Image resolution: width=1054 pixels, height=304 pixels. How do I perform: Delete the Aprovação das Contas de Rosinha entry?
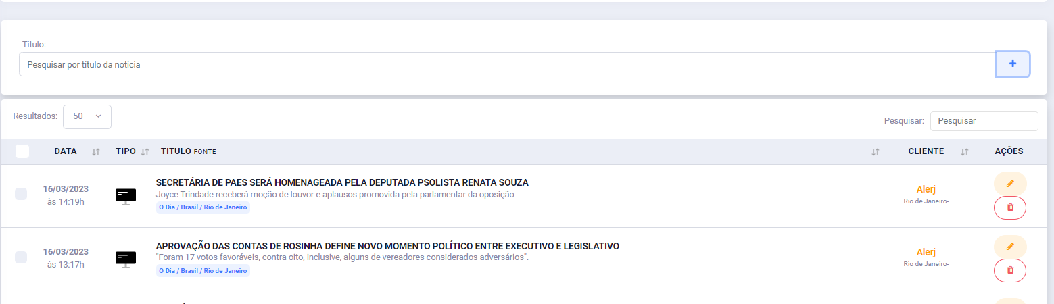coord(1010,270)
